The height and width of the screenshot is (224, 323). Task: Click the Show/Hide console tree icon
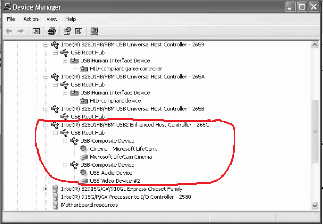click(x=36, y=31)
